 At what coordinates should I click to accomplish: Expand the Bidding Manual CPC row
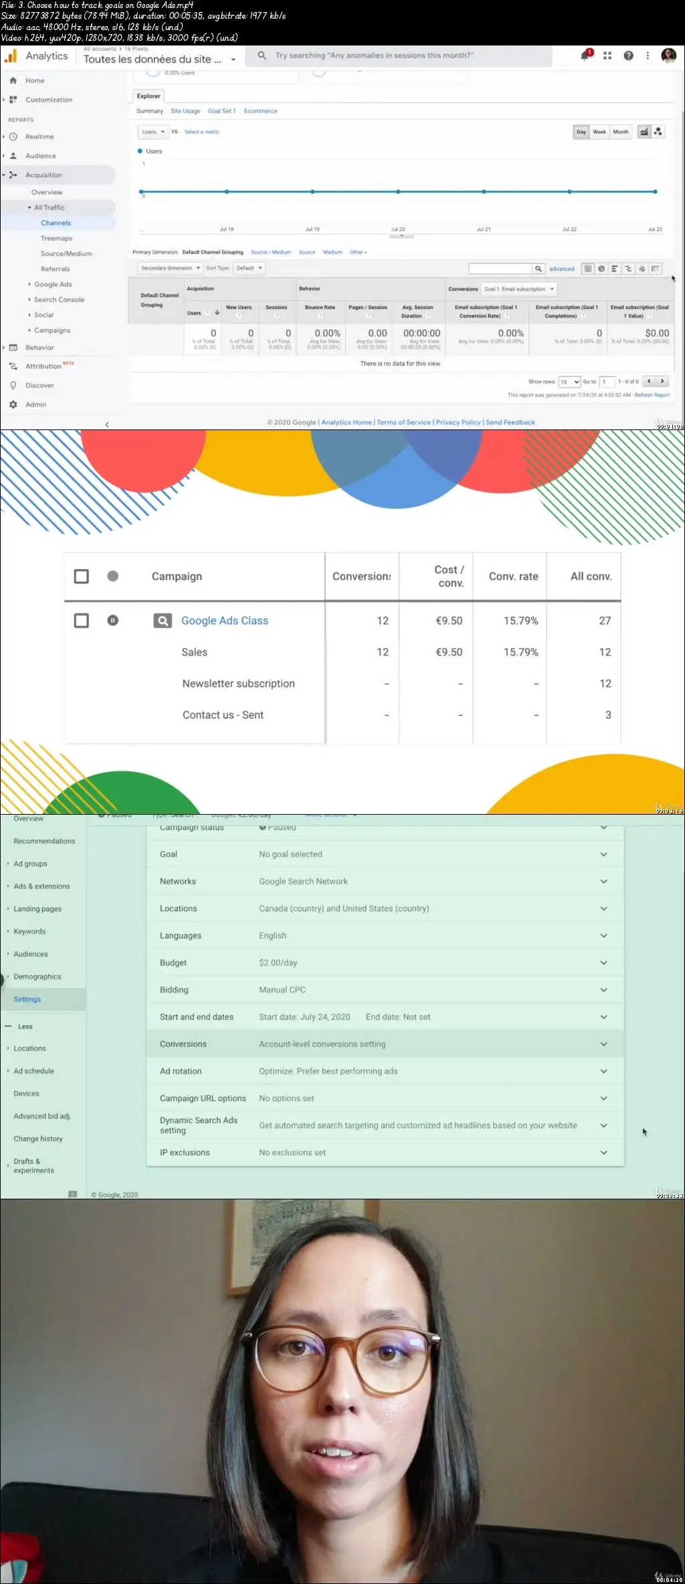[385, 990]
